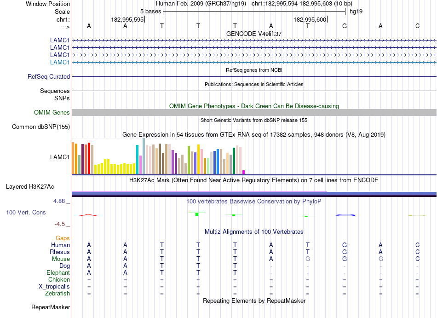This screenshot has height=318, width=437.
Task: Click Repeating Elements by RepeatMasker title
Action: pos(254,301)
